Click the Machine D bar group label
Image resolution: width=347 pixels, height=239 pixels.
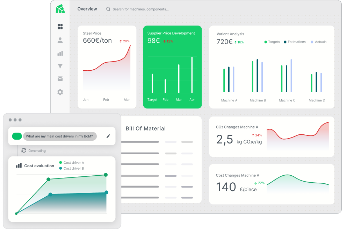pos(317,100)
